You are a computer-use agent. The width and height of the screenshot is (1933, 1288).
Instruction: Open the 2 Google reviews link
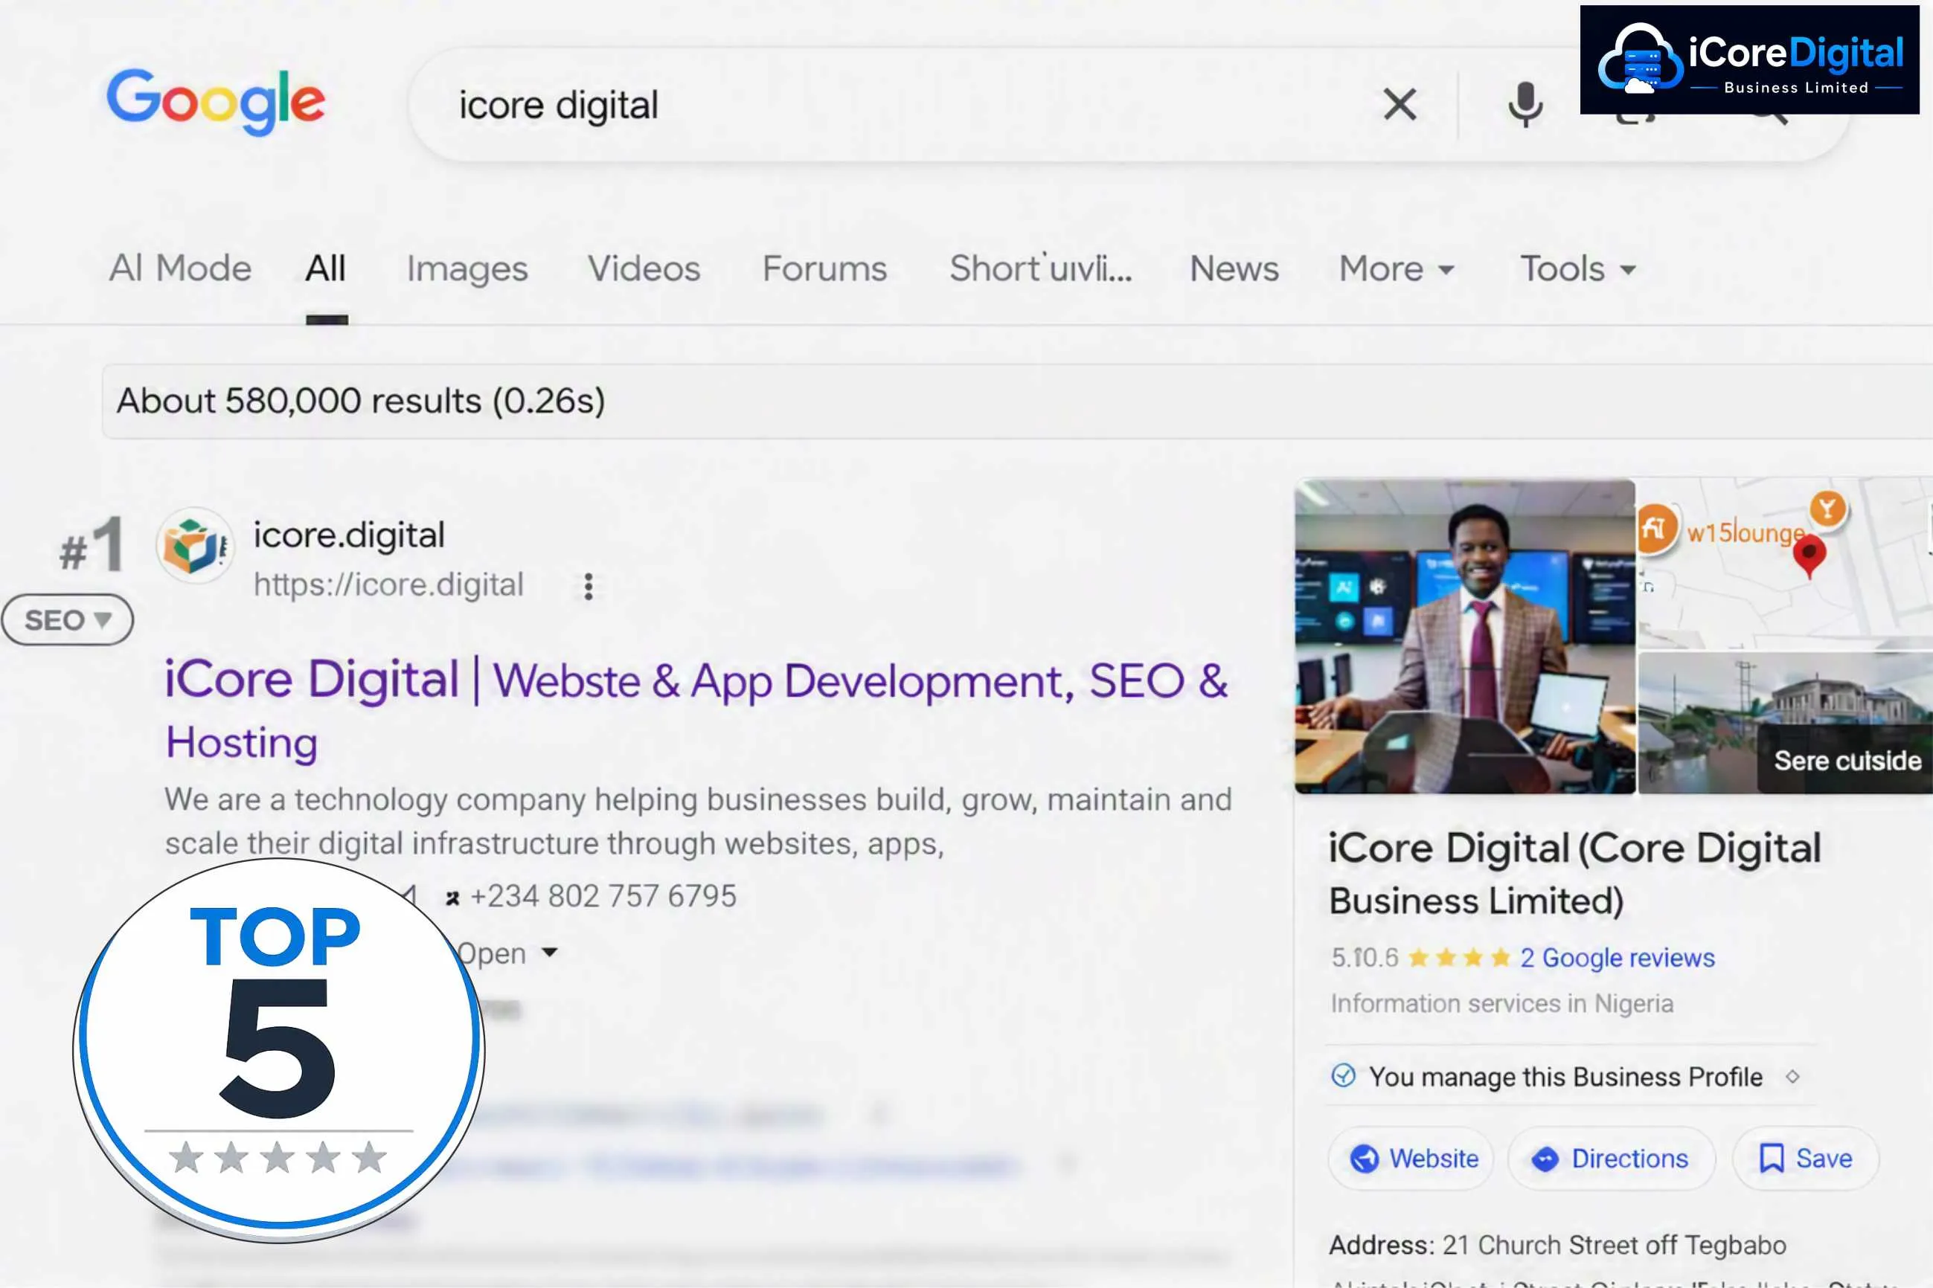pyautogui.click(x=1618, y=958)
